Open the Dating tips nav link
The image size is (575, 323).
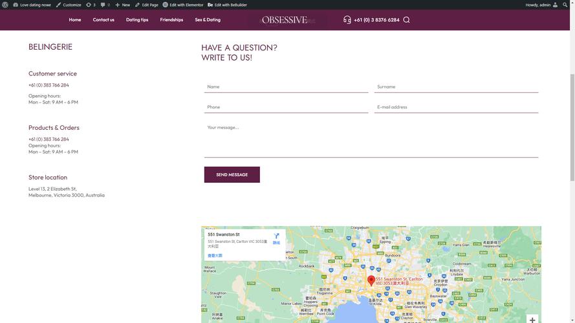pyautogui.click(x=137, y=20)
